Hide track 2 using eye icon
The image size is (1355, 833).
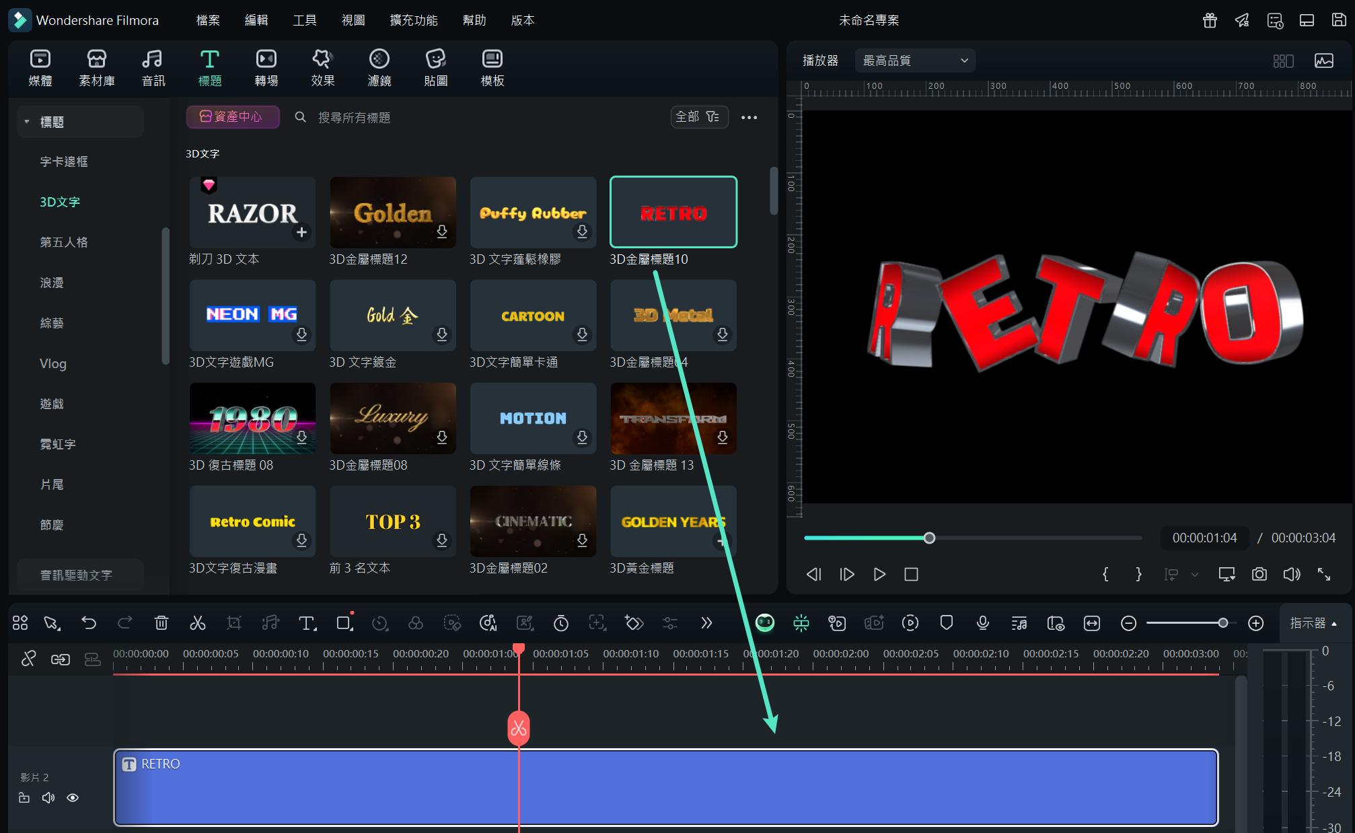[73, 798]
